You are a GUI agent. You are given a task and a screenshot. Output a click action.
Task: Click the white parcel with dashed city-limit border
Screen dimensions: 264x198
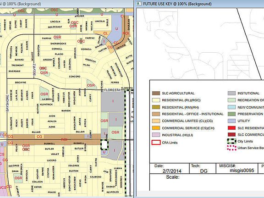[x=104, y=145]
